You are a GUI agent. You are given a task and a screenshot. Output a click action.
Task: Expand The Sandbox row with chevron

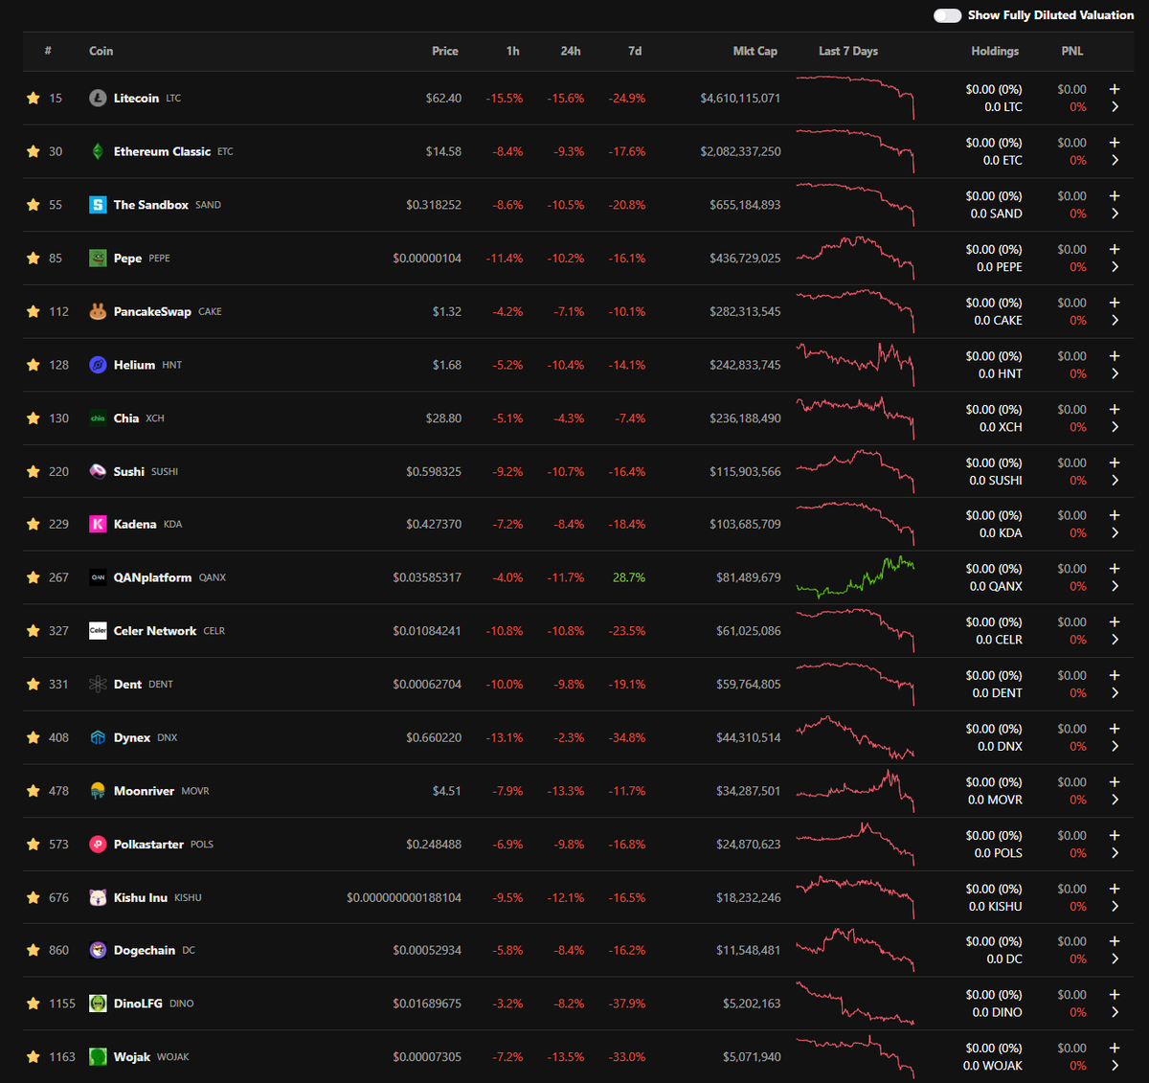[x=1115, y=214]
